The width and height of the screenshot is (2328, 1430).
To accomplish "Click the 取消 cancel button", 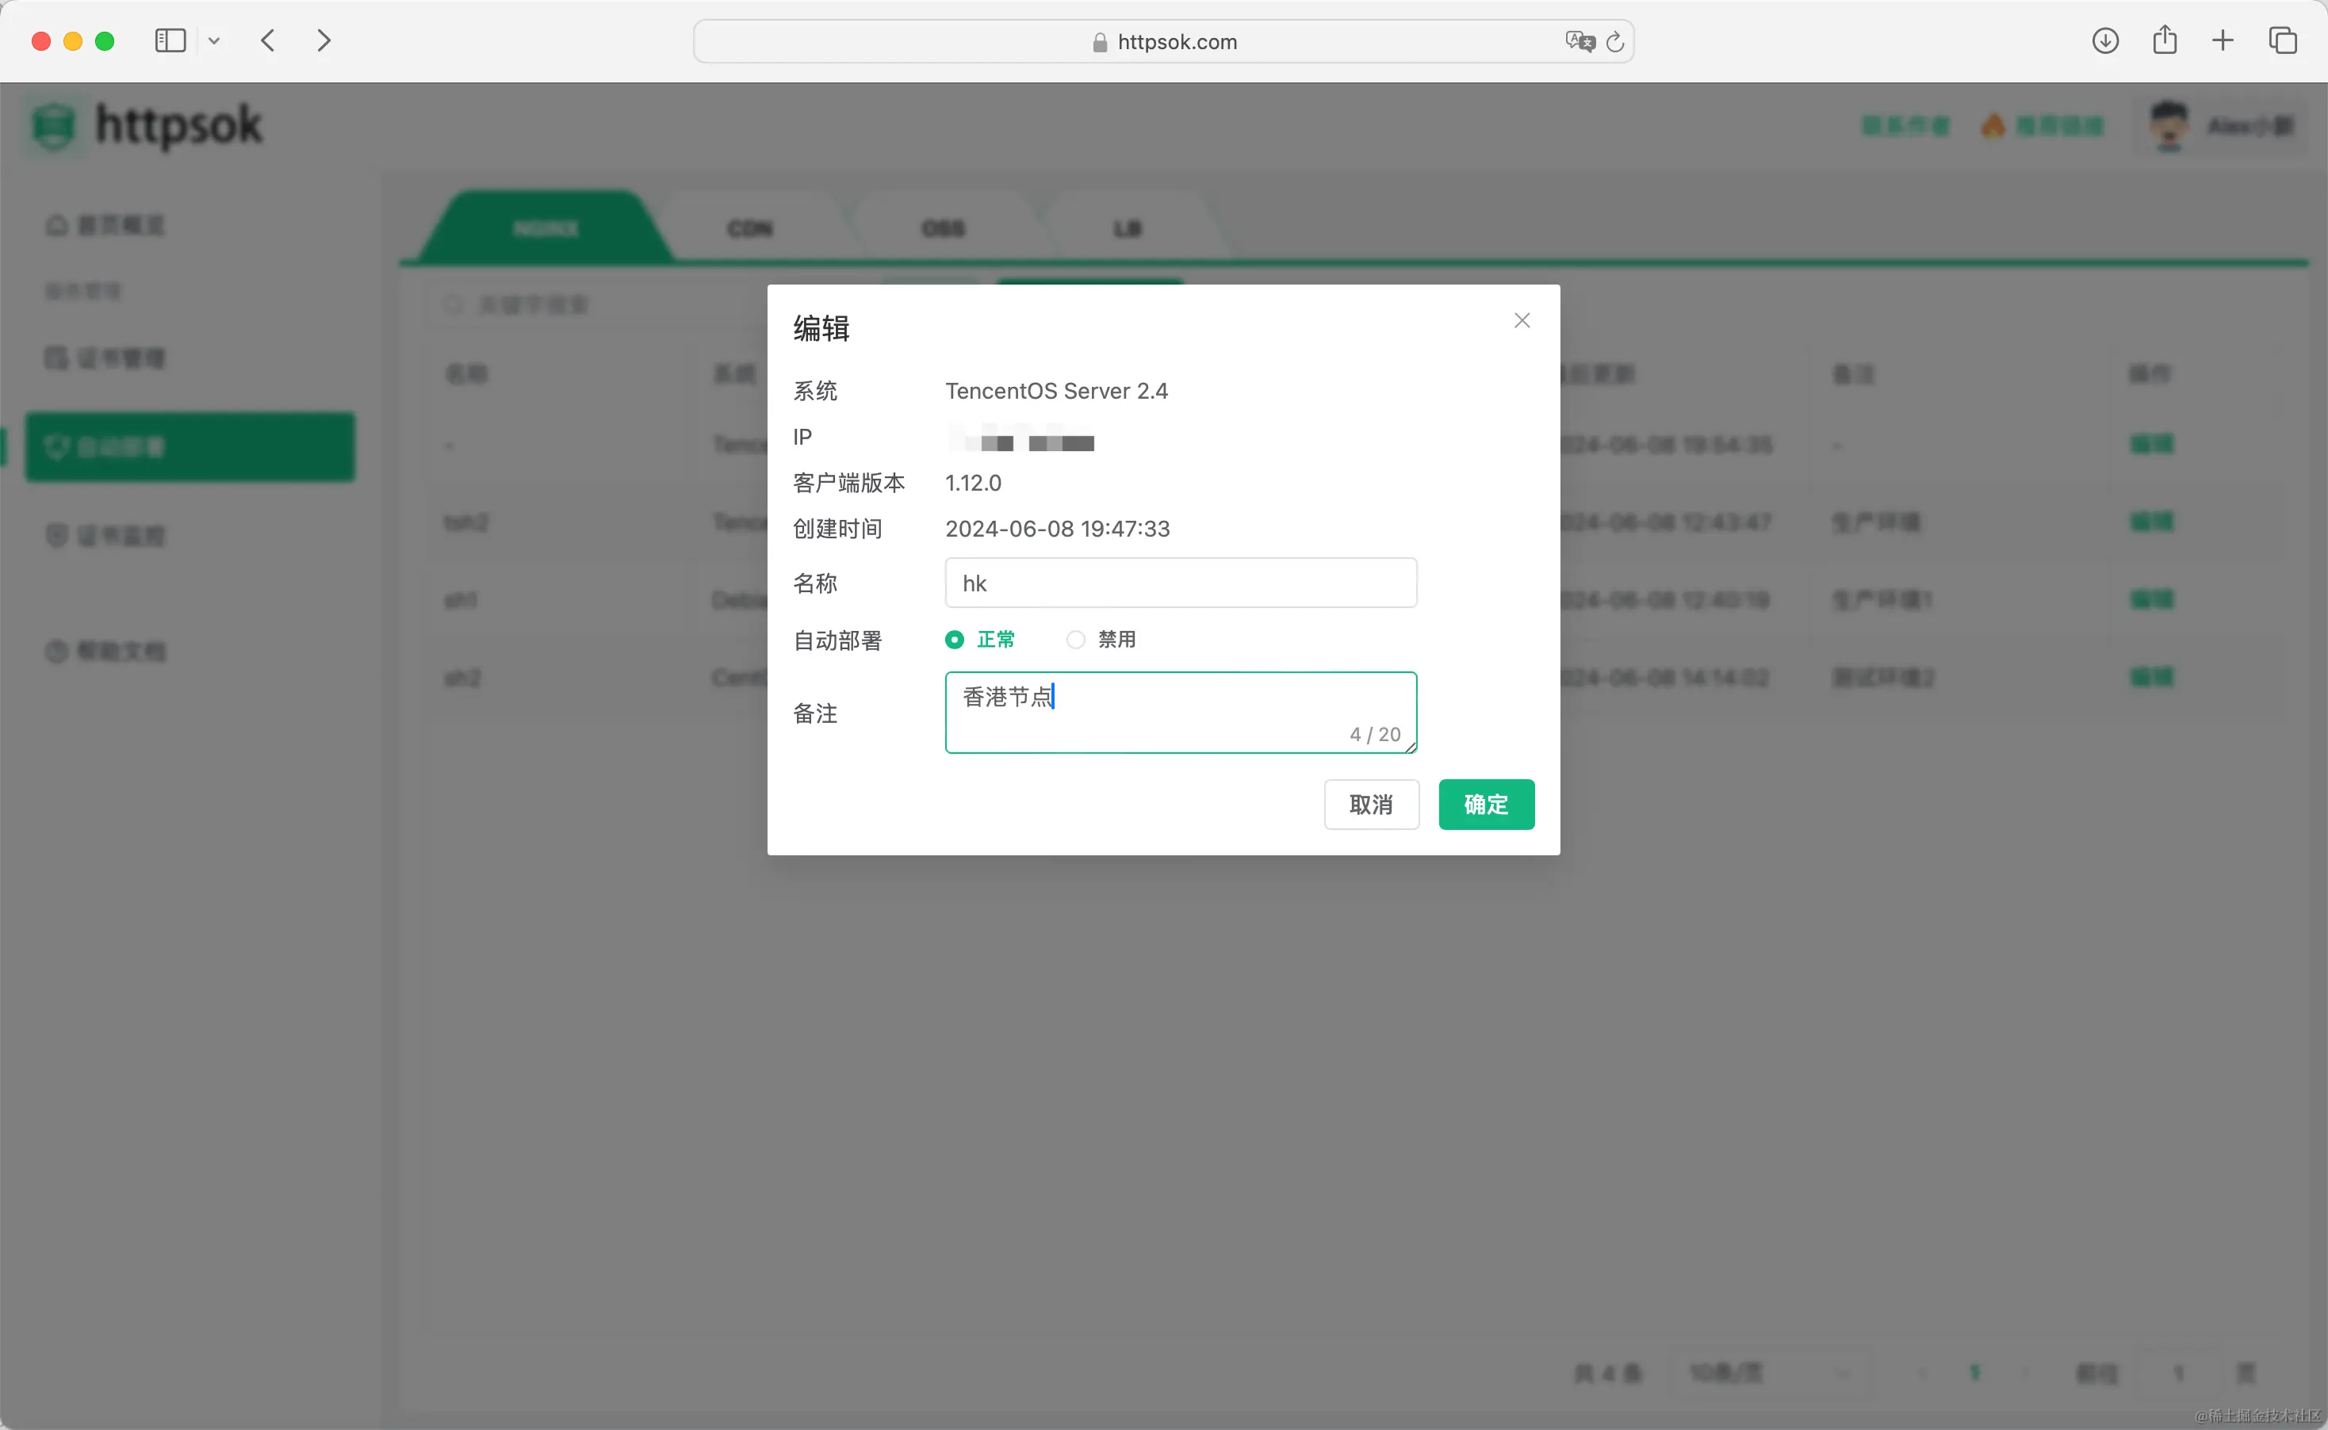I will tap(1371, 805).
